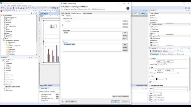191x107 pixels.
Task: Toggle Remove Line When Blank checkbox
Action: [x=150, y=98]
